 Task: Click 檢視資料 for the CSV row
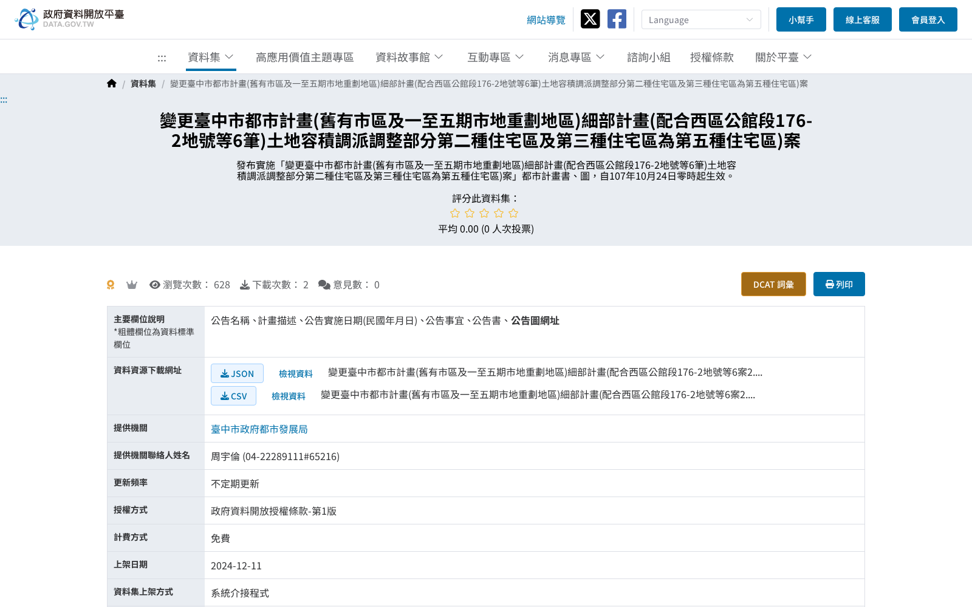coord(289,396)
